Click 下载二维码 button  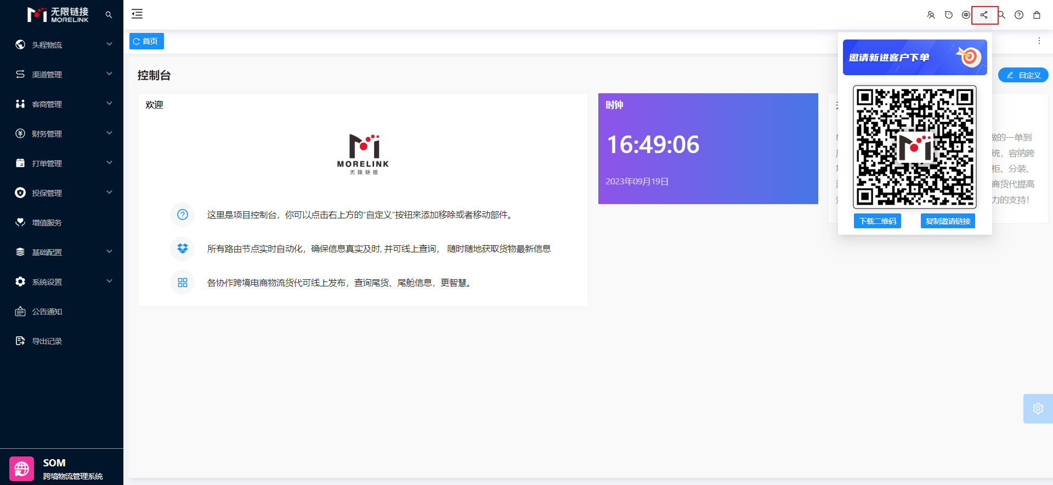tap(877, 221)
